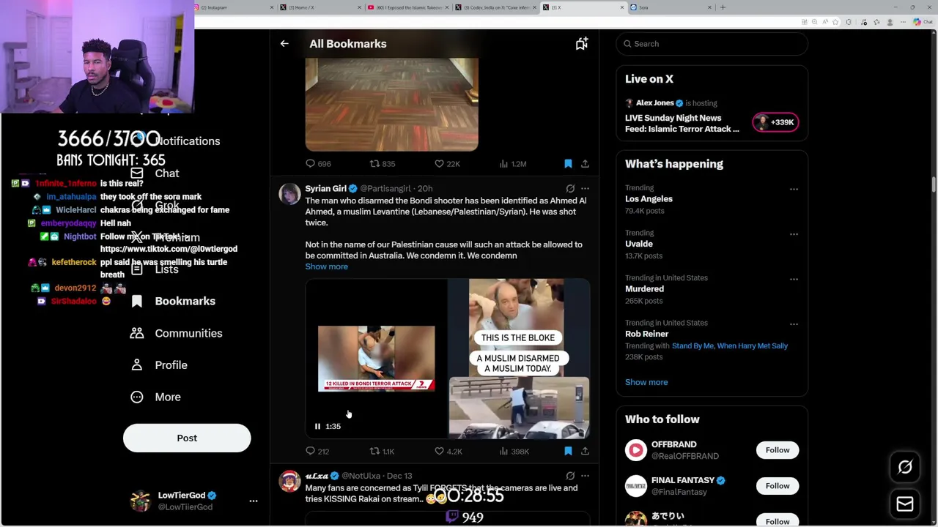Click the reply icon with 212 replies
This screenshot has width=938, height=527.
coord(310,451)
